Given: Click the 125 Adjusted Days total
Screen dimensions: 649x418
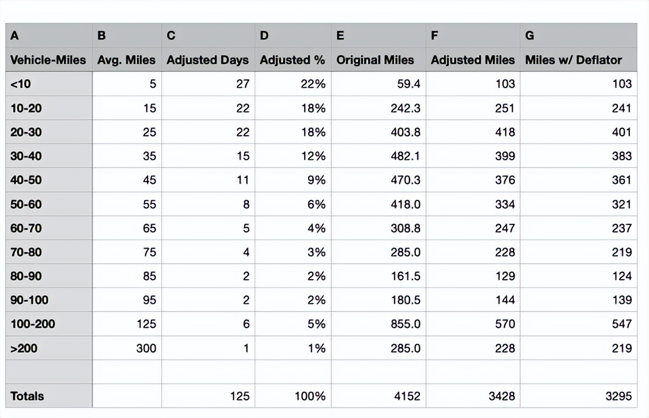Looking at the screenshot, I should click(208, 396).
